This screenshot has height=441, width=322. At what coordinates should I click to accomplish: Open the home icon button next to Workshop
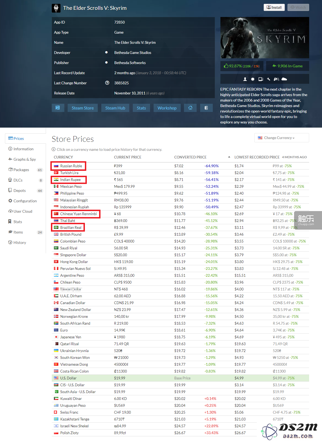pyautogui.click(x=190, y=108)
